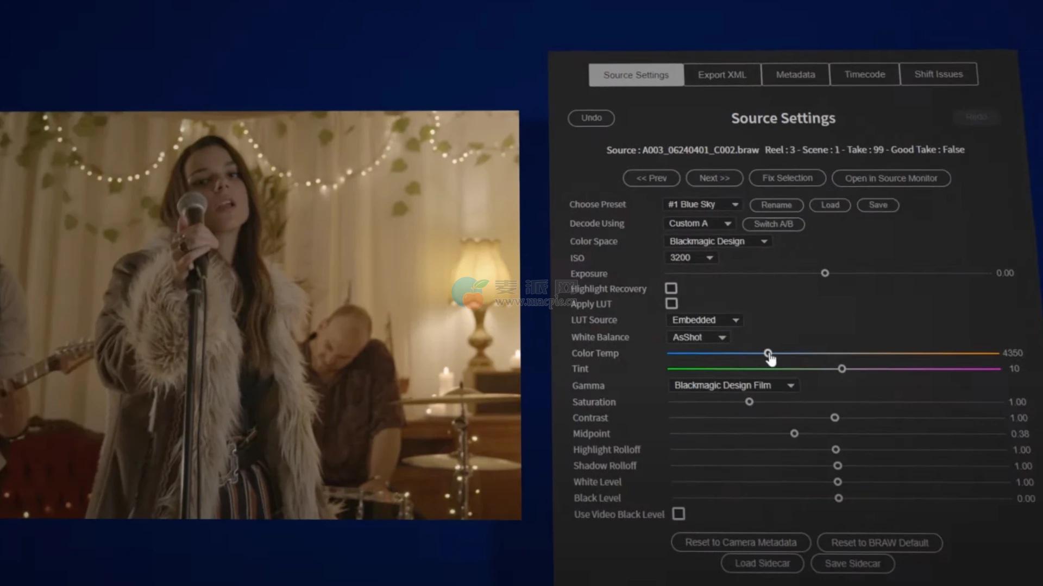The width and height of the screenshot is (1043, 586).
Task: Enable the Highlight Recovery checkbox
Action: click(671, 288)
